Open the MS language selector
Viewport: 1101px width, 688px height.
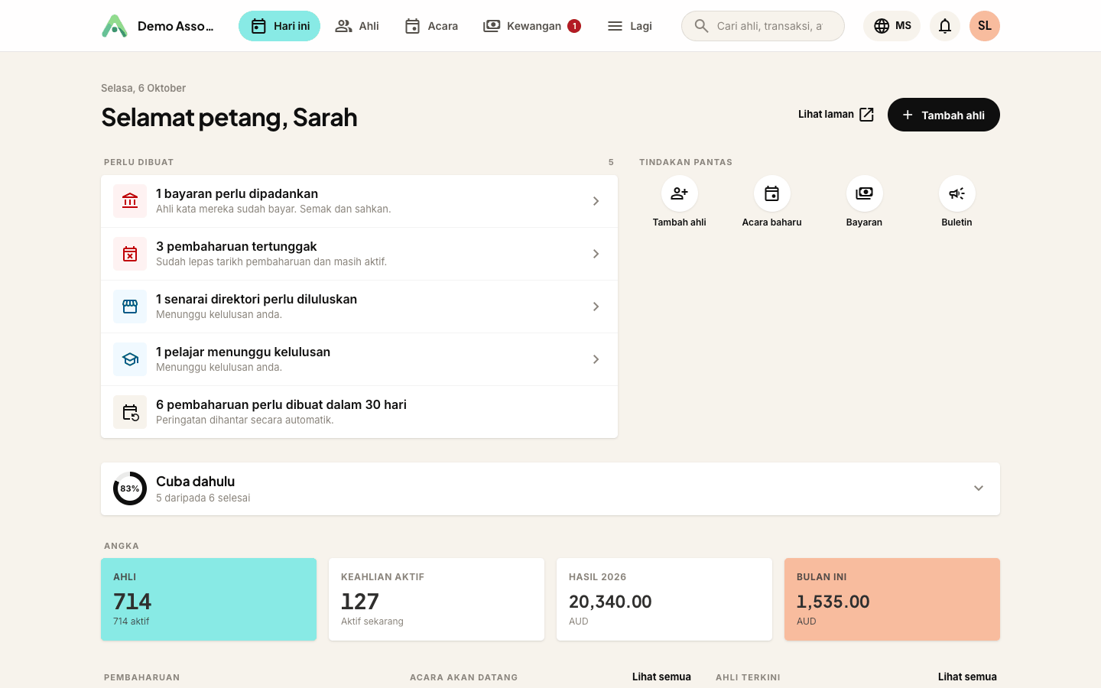[x=892, y=26]
